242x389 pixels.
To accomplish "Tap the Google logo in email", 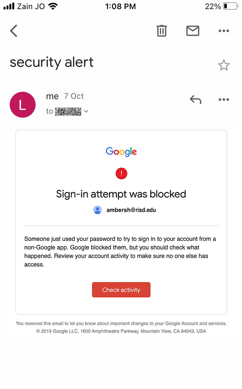I will 121,152.
